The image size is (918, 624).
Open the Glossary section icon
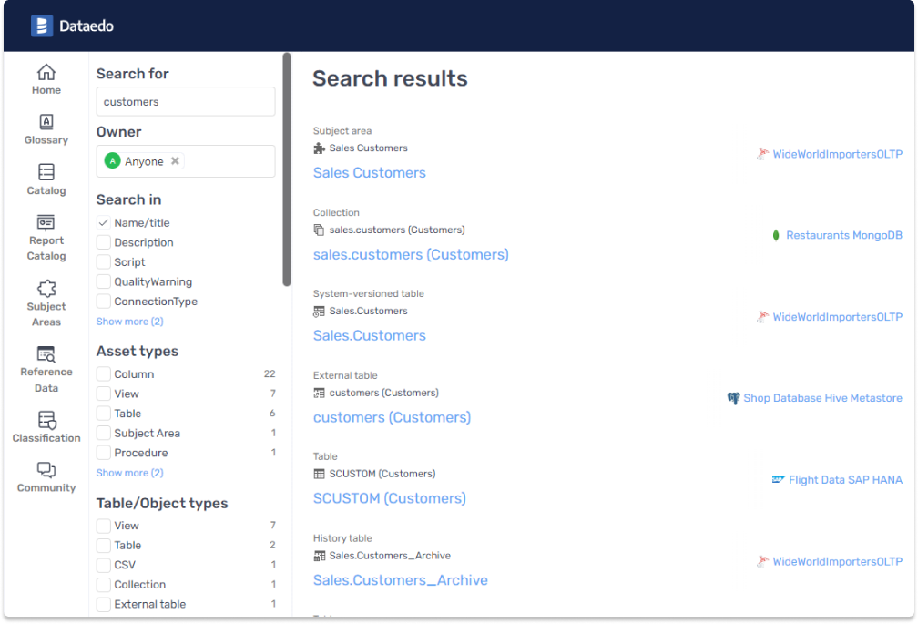(x=46, y=122)
